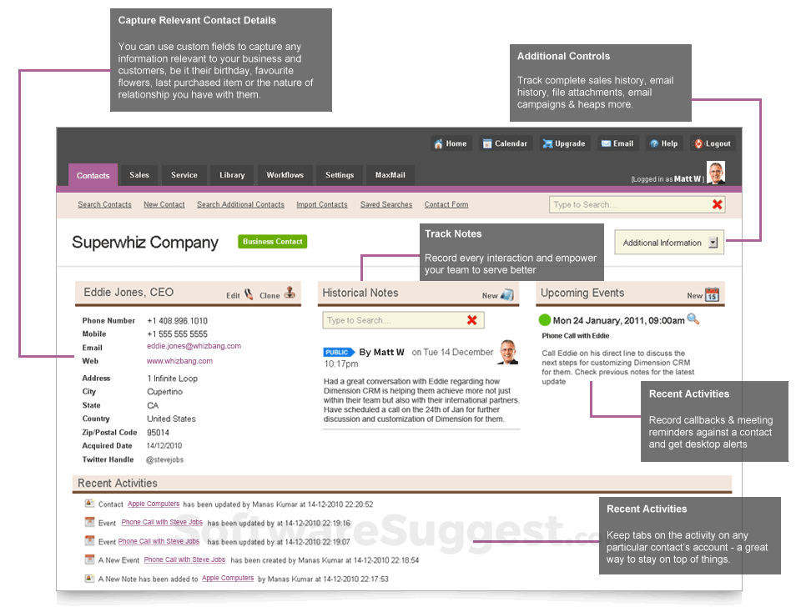
Task: Clear top search with red X icon
Action: [717, 204]
